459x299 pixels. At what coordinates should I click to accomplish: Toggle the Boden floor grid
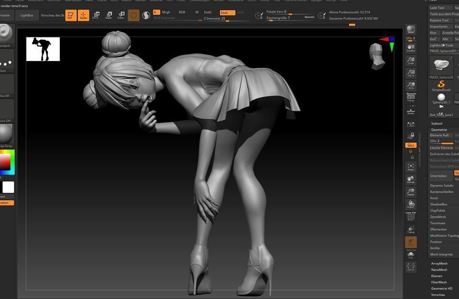(x=411, y=111)
